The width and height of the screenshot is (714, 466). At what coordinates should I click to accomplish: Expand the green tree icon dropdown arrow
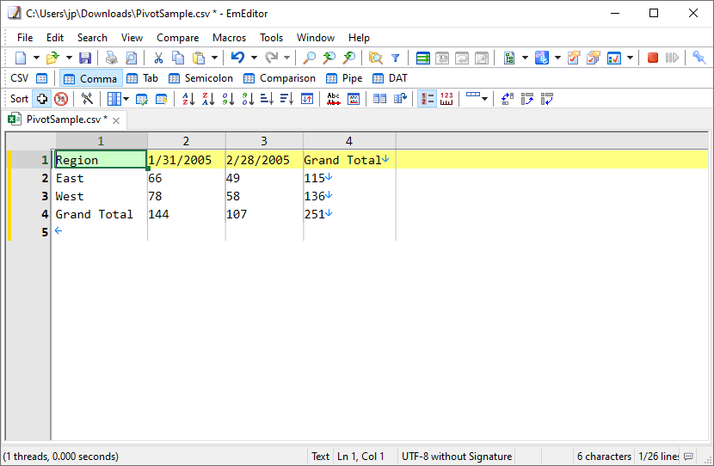tap(525, 58)
